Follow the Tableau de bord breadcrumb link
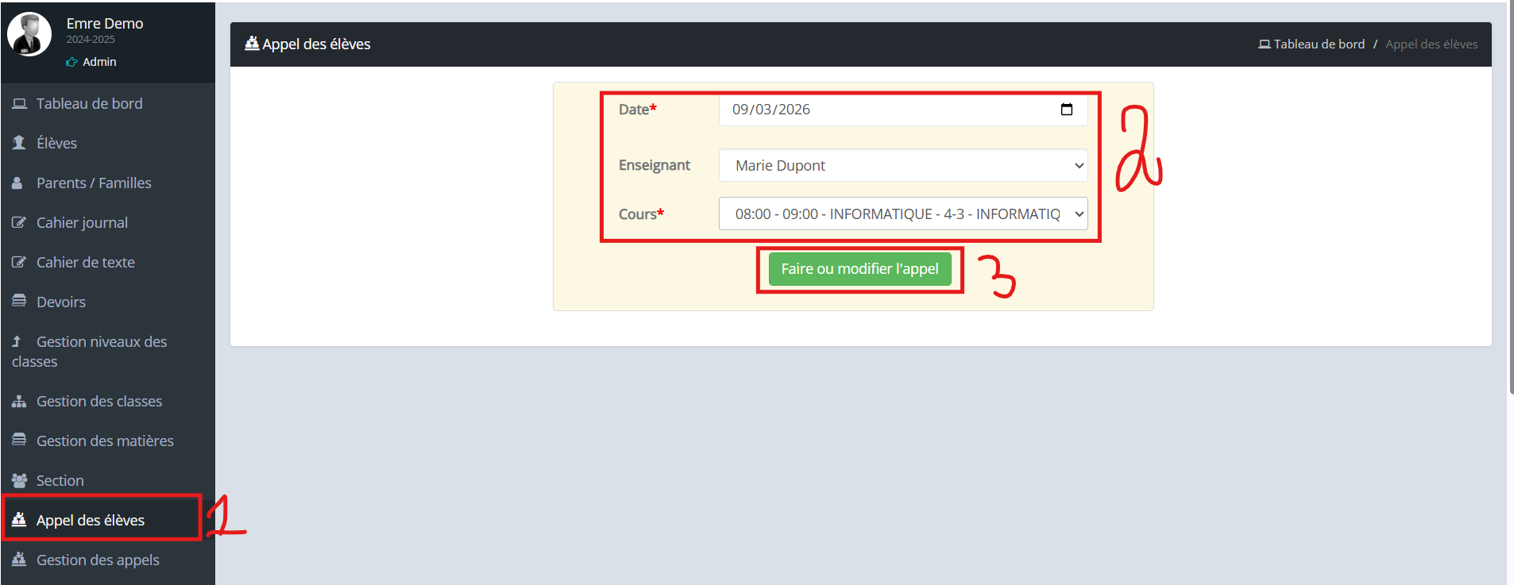This screenshot has height=585, width=1514. click(1318, 44)
